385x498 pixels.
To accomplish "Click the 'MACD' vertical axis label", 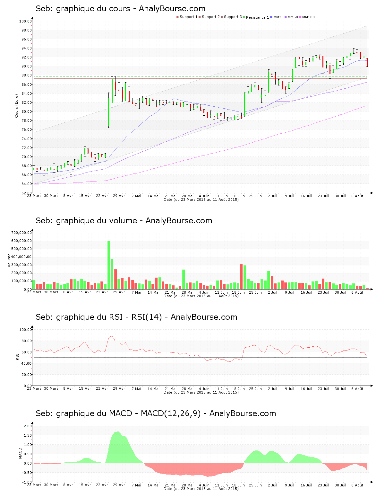I will 20,453.
